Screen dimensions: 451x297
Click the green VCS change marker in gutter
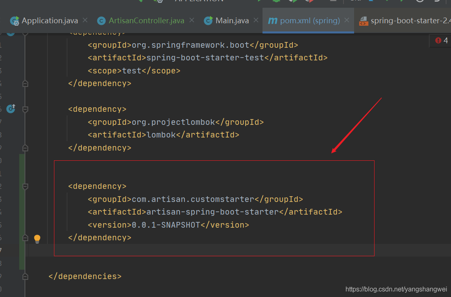[22, 212]
